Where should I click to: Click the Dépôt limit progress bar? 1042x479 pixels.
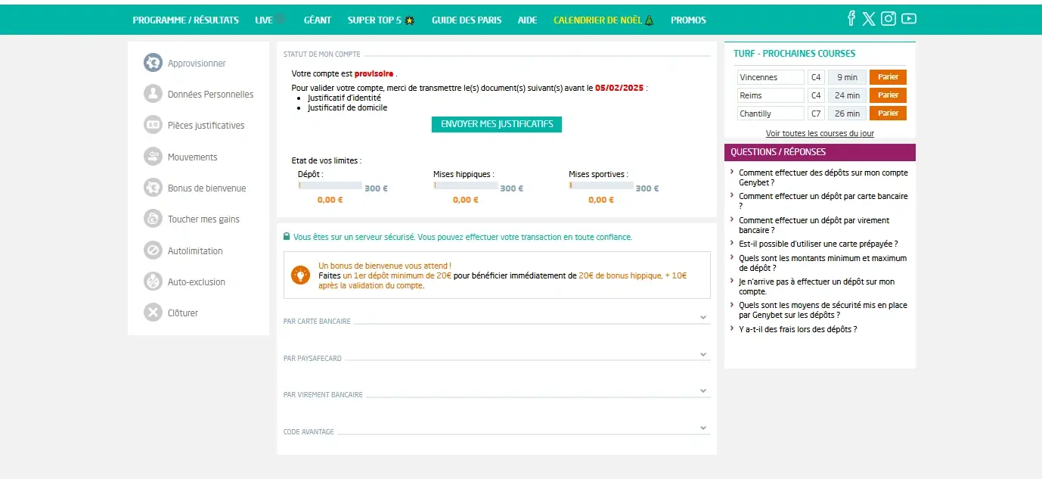tap(330, 185)
